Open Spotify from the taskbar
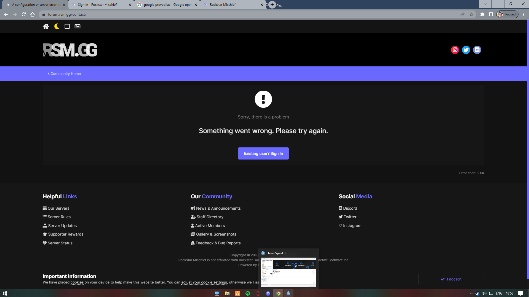The width and height of the screenshot is (529, 297). (x=248, y=293)
